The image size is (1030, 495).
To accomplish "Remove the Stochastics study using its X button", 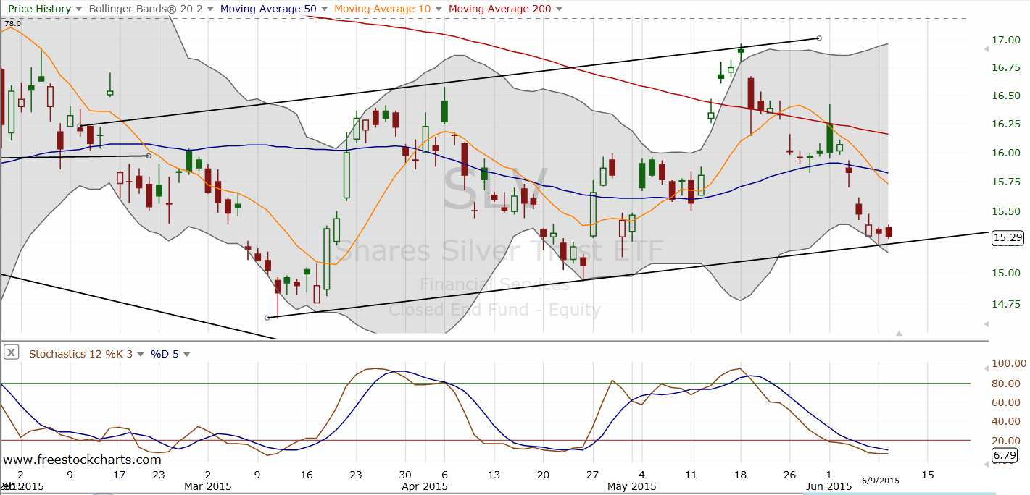I will (x=11, y=352).
